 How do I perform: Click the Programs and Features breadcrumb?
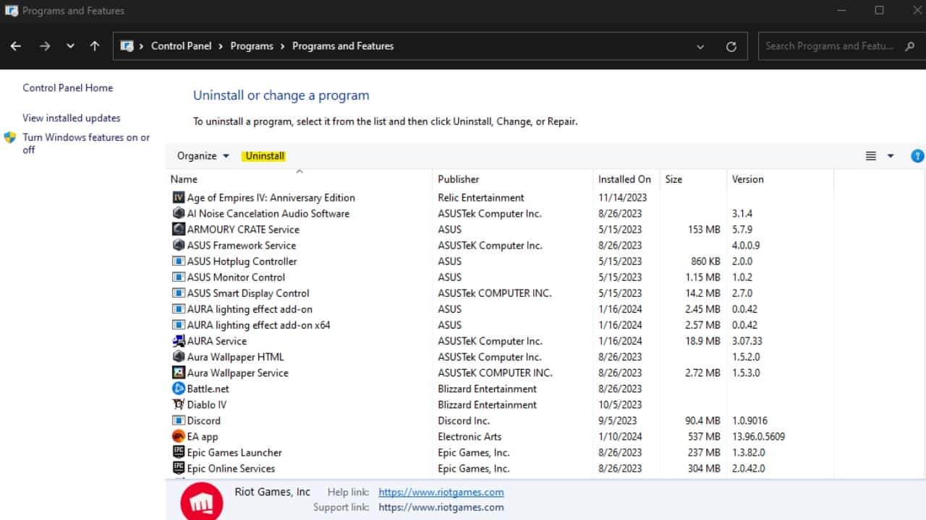(343, 45)
